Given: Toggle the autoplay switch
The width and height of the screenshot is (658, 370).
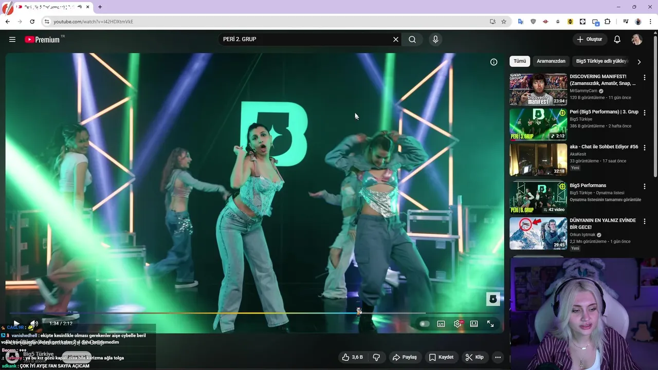Looking at the screenshot, I should click(424, 324).
